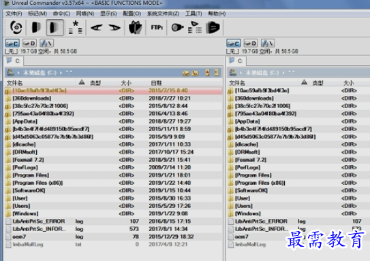Click folder icon of [dlcache] in left panel
370x261 pixels.
(x=8, y=144)
